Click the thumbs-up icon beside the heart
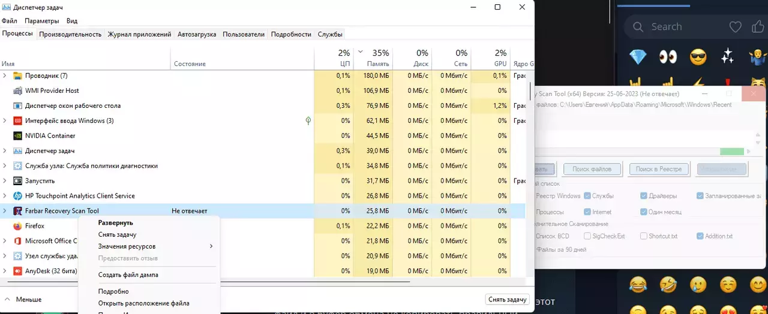 tap(758, 27)
